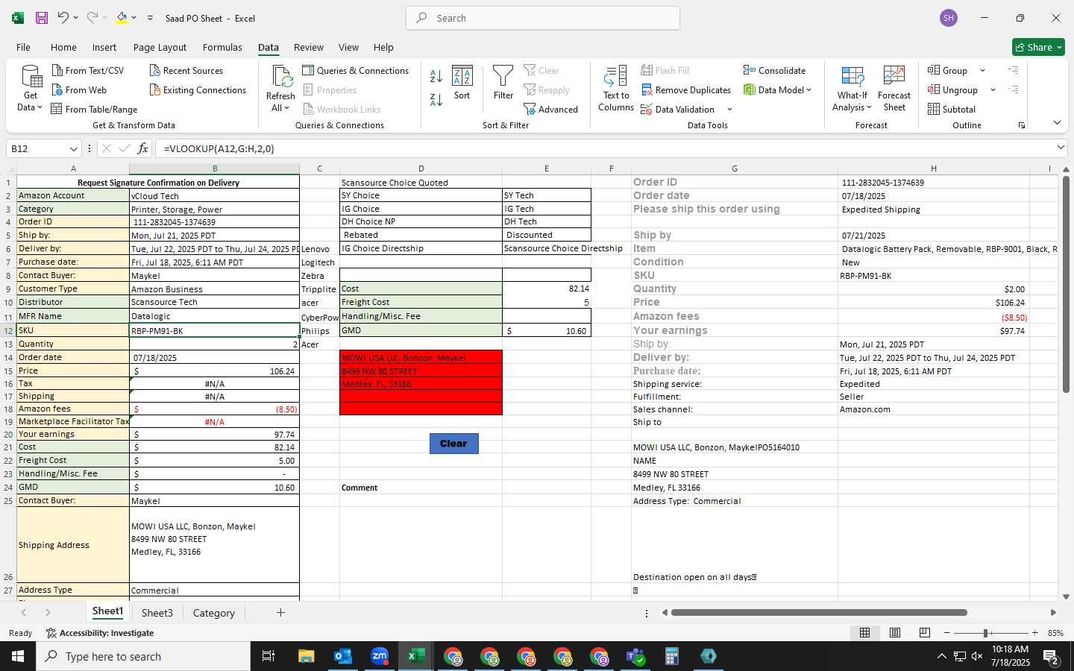
Task: Open What-If Analysis menu
Action: coord(852,88)
